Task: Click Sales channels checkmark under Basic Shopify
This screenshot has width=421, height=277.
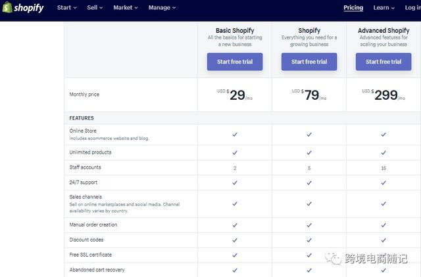Action: coord(235,203)
